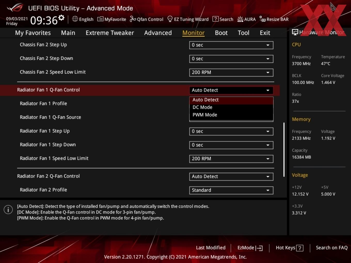Switch to the Advanced tab

click(x=158, y=33)
